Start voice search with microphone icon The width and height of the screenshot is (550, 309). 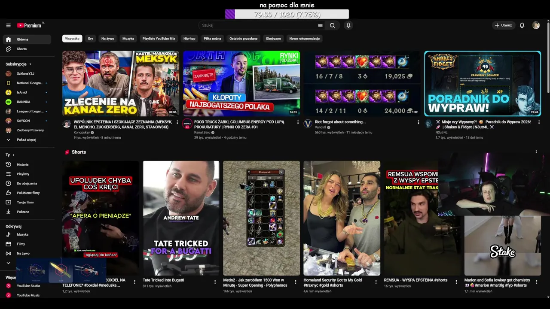click(348, 25)
